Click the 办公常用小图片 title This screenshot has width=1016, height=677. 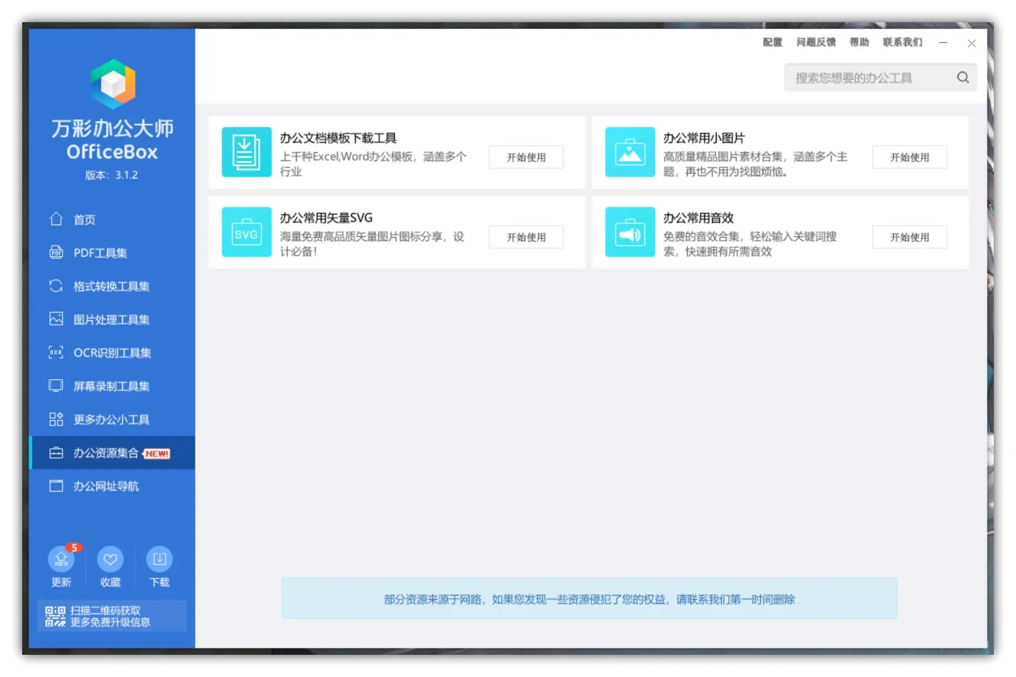point(704,138)
